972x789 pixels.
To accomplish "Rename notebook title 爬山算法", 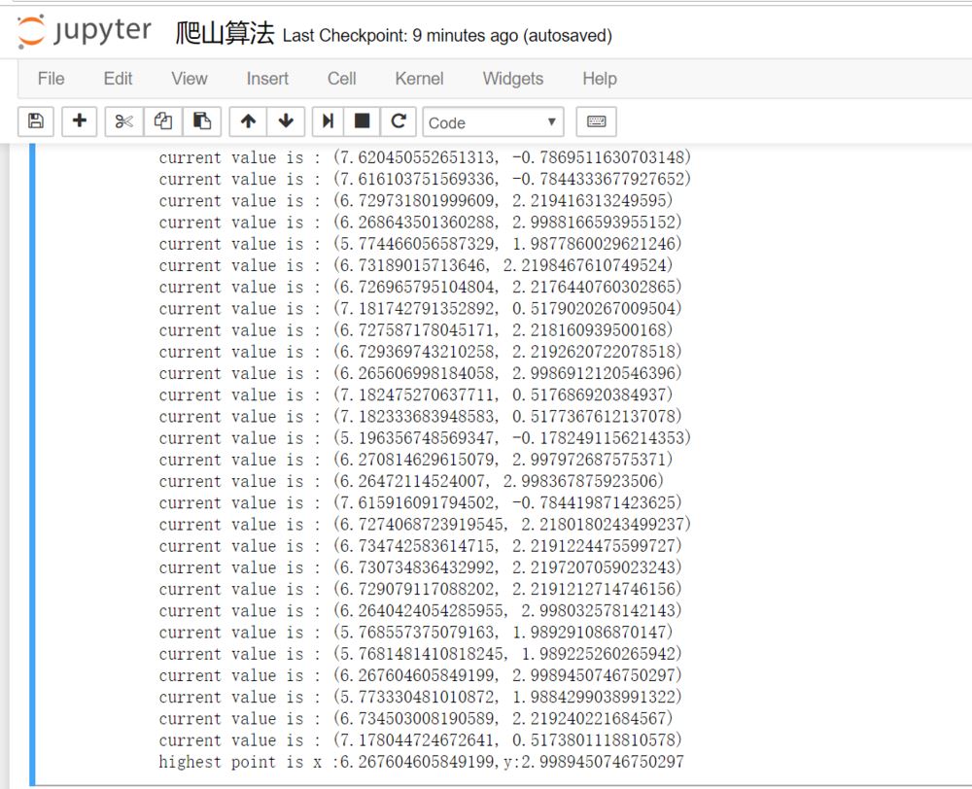I will coord(226,33).
